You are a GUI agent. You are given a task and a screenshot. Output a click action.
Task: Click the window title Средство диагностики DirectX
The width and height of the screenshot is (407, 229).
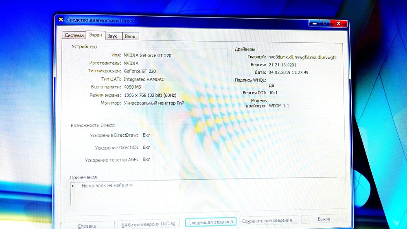(x=101, y=20)
